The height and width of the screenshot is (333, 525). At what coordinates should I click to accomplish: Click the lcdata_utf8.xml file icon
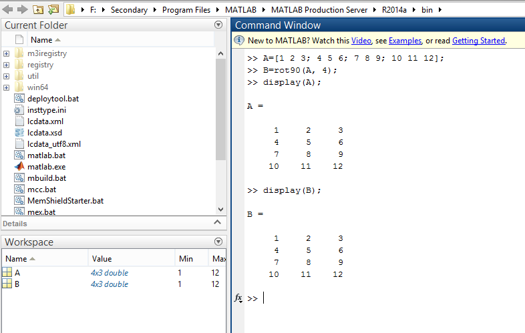[x=19, y=144]
